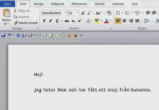
Task: Open the Arkiv file tab
Action: point(7,4)
